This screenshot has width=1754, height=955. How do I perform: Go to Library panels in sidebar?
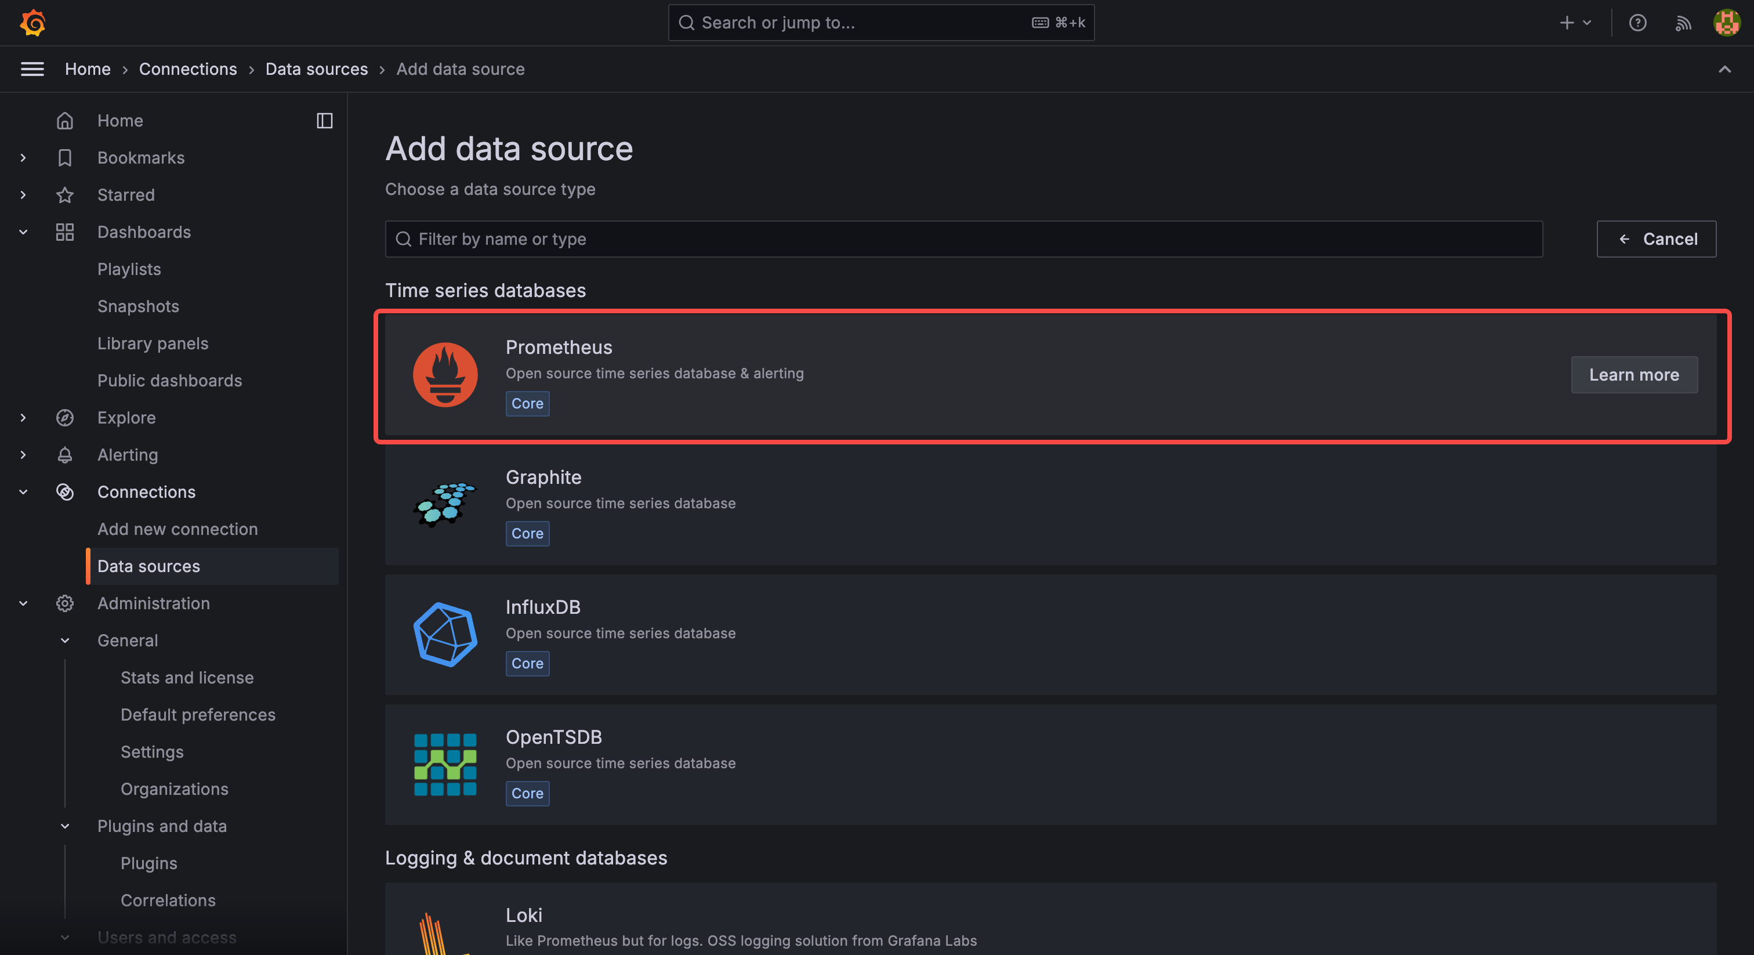tap(153, 343)
